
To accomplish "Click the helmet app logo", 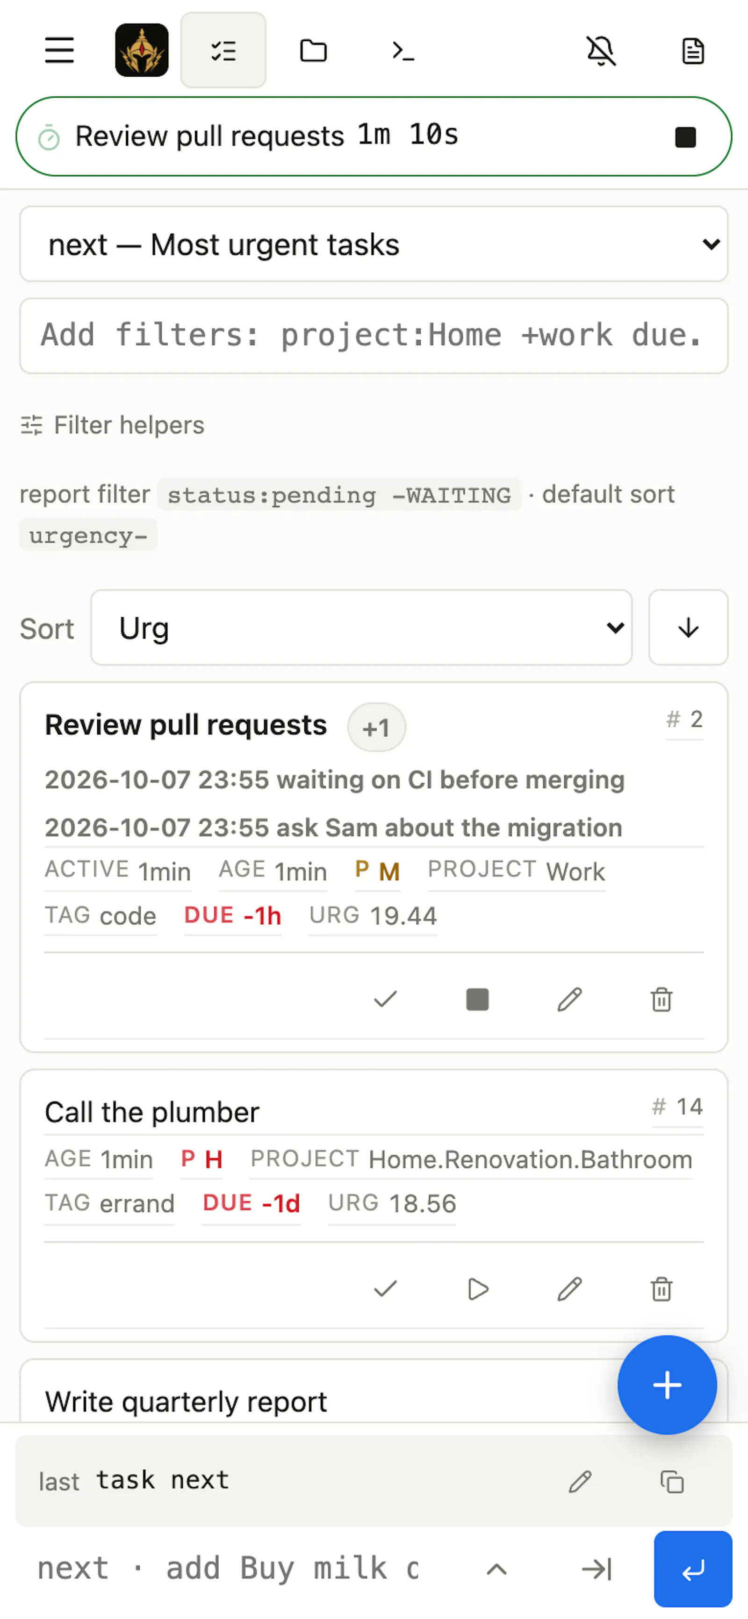I will pyautogui.click(x=142, y=50).
